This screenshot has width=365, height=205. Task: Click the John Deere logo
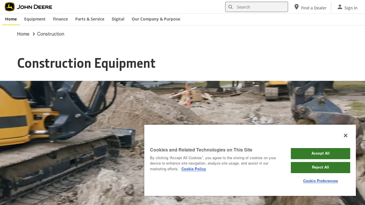tap(28, 7)
